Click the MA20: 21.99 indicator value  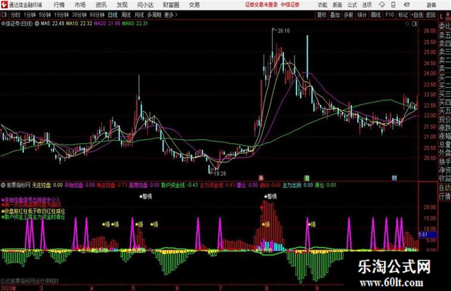107,23
